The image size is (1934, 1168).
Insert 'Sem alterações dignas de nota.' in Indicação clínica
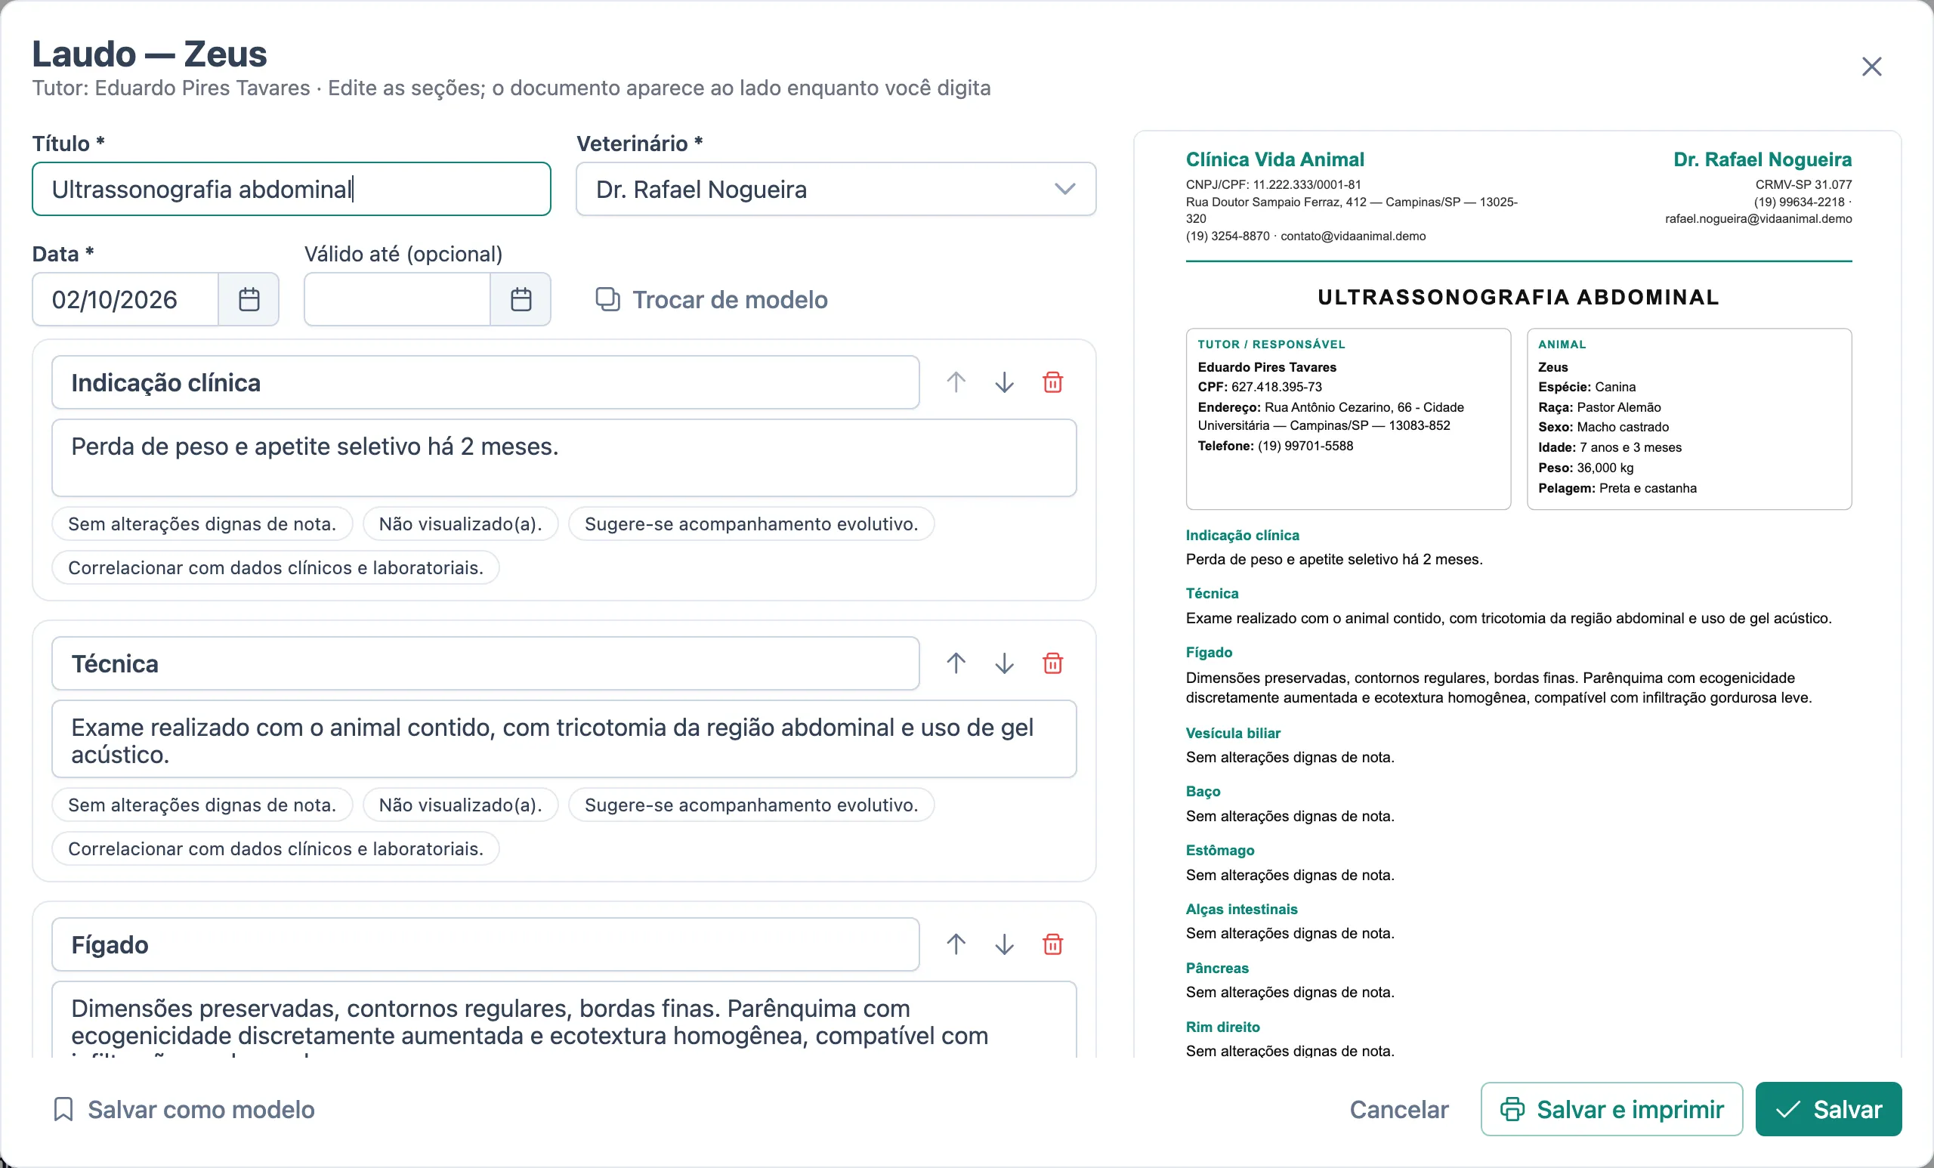point(202,524)
